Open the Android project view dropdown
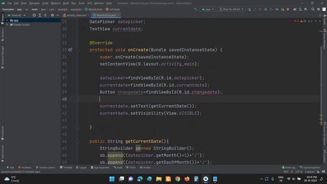The height and width of the screenshot is (184, 327). [x=16, y=15]
